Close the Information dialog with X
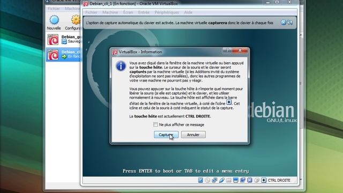 click(240, 50)
